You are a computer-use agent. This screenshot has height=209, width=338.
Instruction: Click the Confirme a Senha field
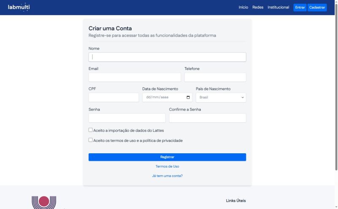pyautogui.click(x=207, y=118)
